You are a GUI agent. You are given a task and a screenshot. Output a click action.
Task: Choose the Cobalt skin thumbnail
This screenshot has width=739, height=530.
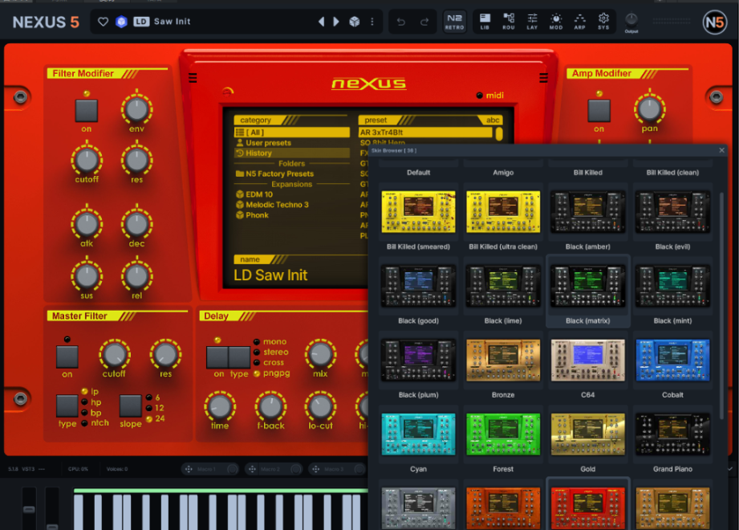[672, 360]
